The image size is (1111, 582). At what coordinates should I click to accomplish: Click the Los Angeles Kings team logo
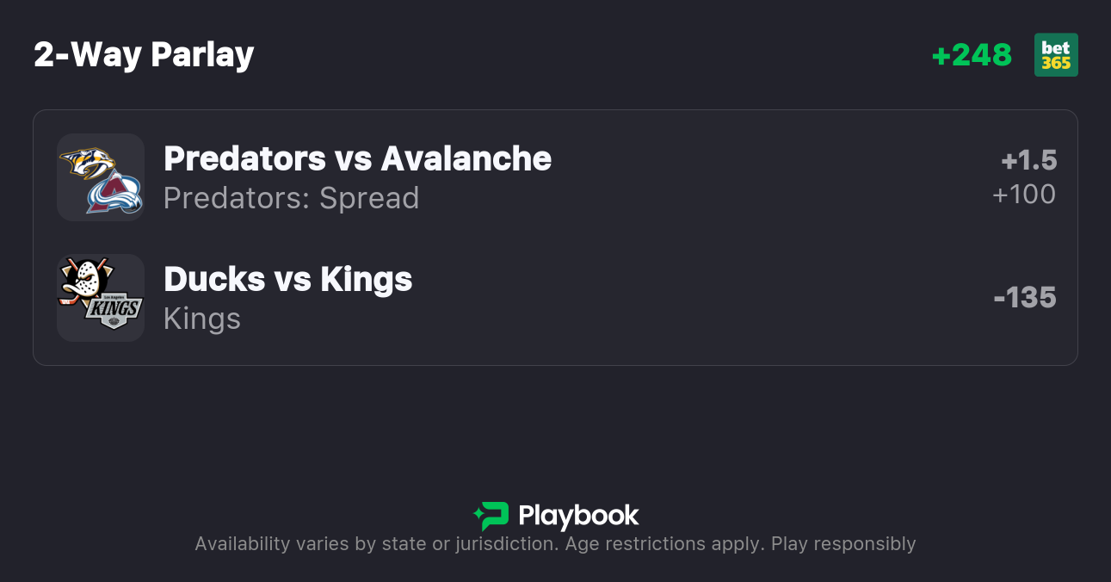coord(114,310)
